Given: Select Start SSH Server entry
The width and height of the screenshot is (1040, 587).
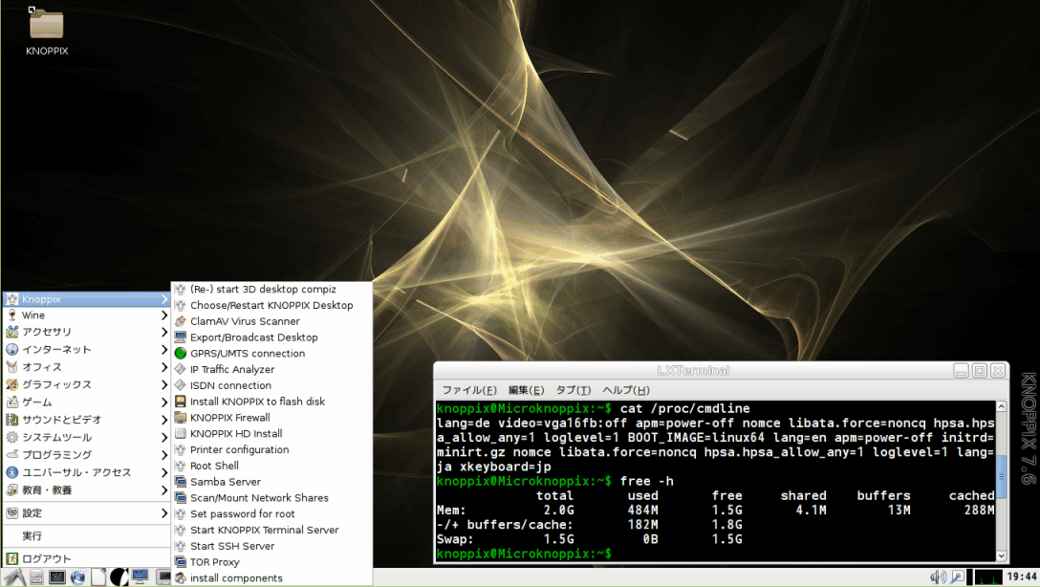Looking at the screenshot, I should point(271,546).
